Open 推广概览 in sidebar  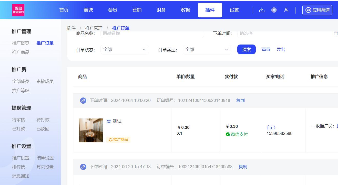[21, 43]
